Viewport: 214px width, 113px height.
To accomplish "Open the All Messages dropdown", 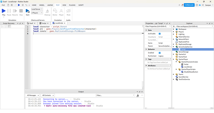I will pyautogui.click(x=33, y=95).
